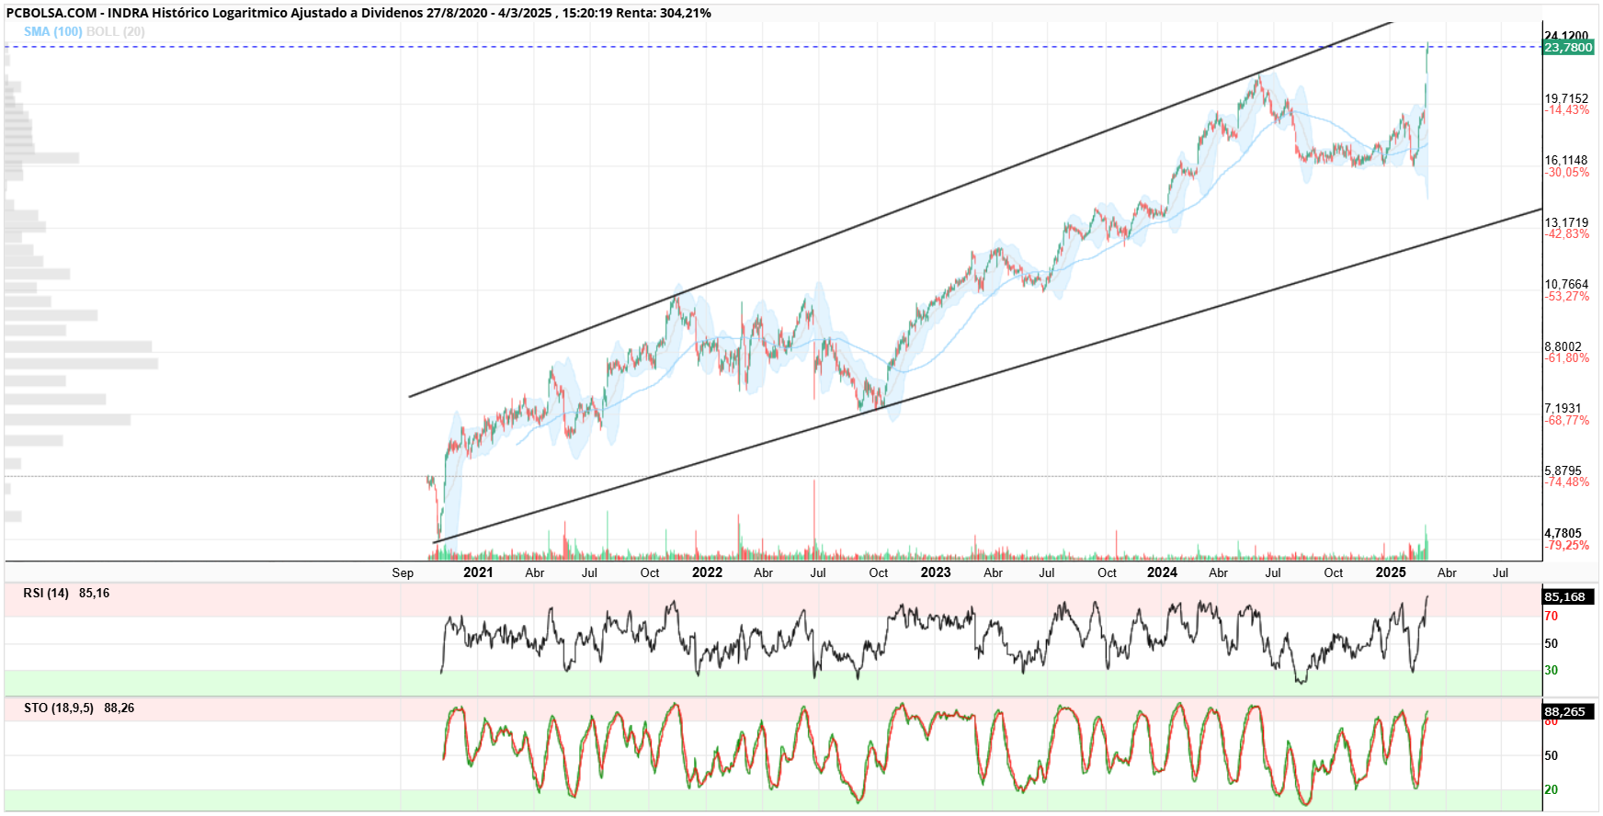Click the SMA (100) indicator legend
Screen dimensions: 1603x816
(x=53, y=31)
